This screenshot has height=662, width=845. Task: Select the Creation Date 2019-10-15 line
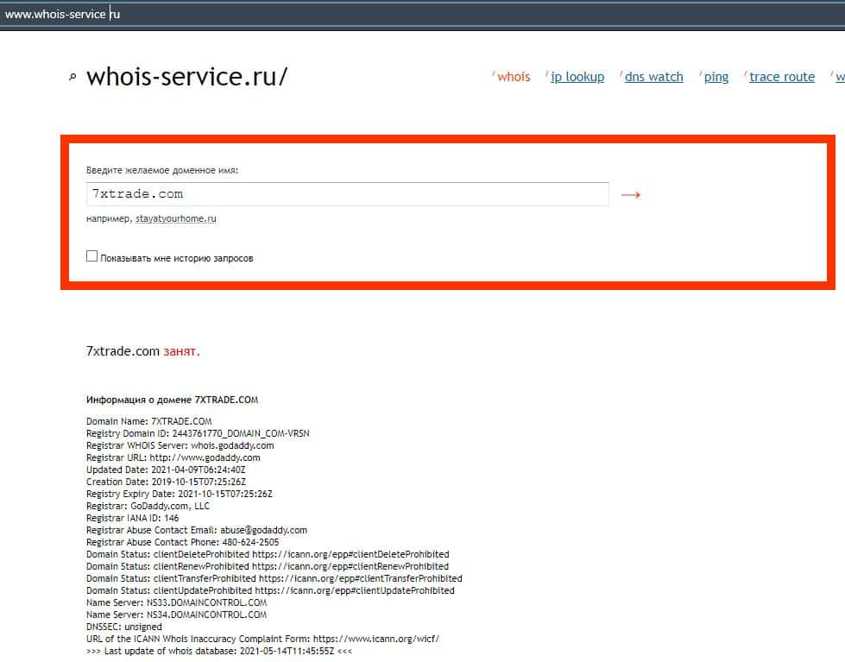(166, 482)
